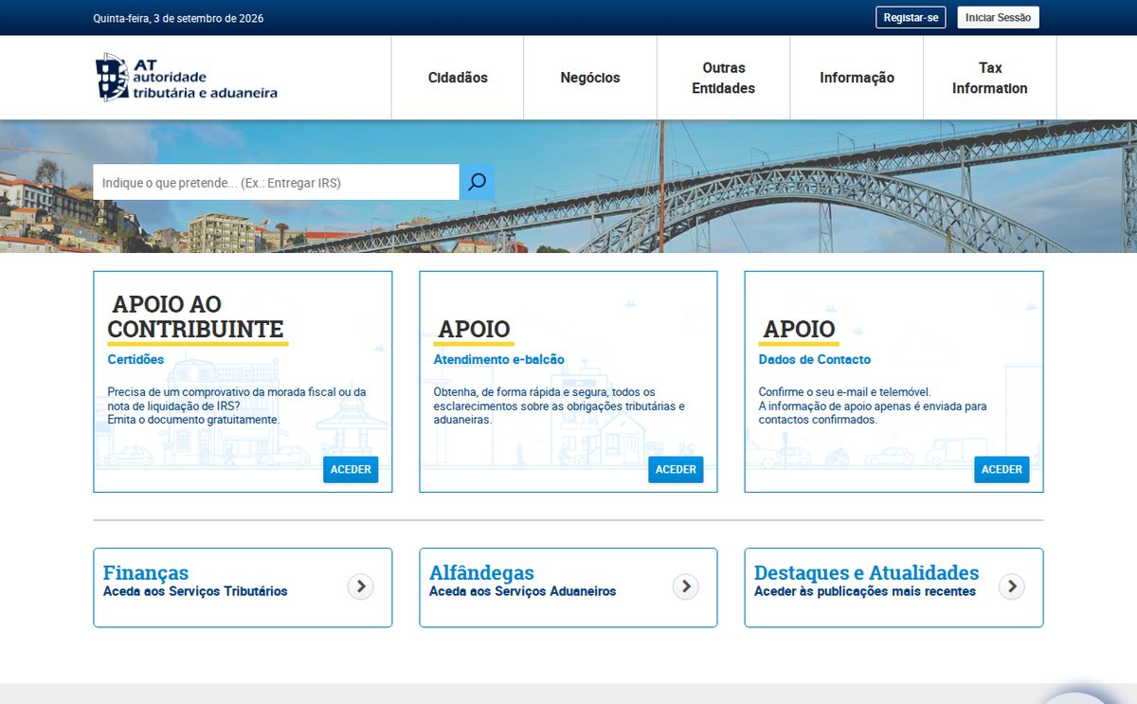Viewport: 1137px width, 704px height.
Task: Click ACEDER in the Atendimento e-balcão card
Action: [676, 469]
